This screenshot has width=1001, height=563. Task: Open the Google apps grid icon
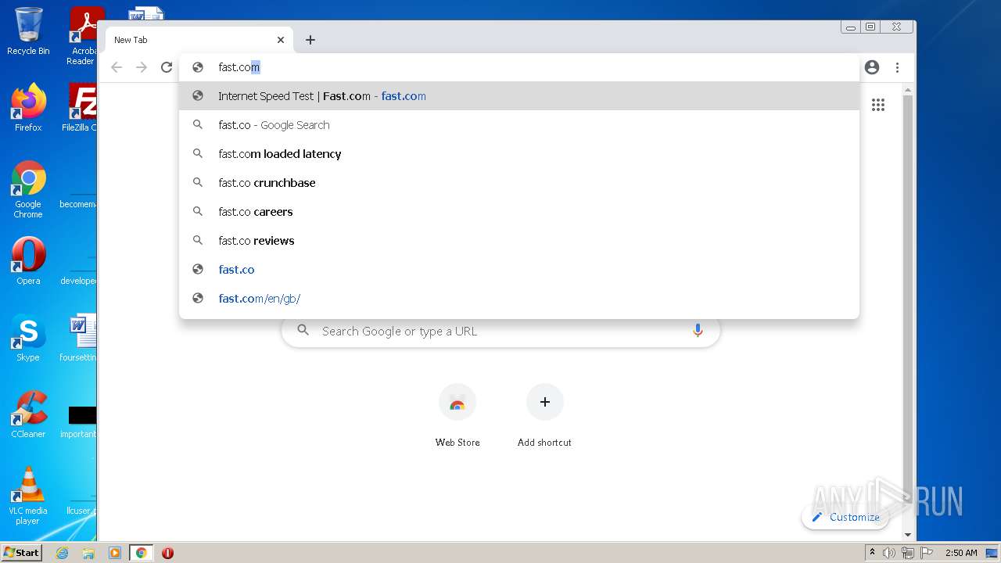point(878,105)
